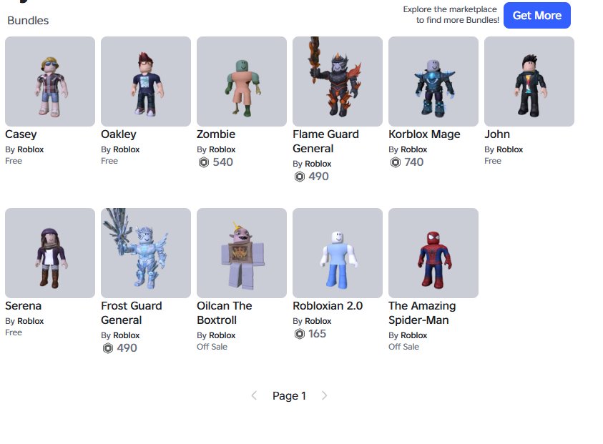This screenshot has width=603, height=444.
Task: Select the Zombie avatar thumbnail
Action: [x=242, y=82]
